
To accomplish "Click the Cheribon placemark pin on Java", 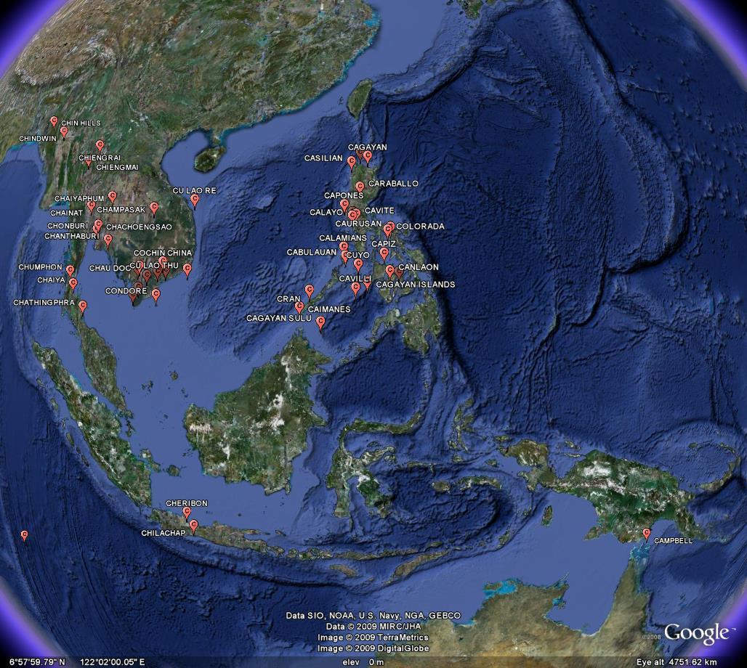I will 187,513.
